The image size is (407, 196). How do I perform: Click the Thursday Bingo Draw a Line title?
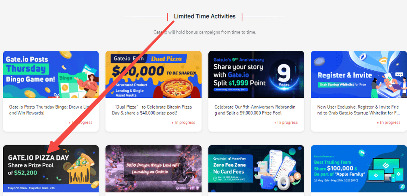coord(50,110)
